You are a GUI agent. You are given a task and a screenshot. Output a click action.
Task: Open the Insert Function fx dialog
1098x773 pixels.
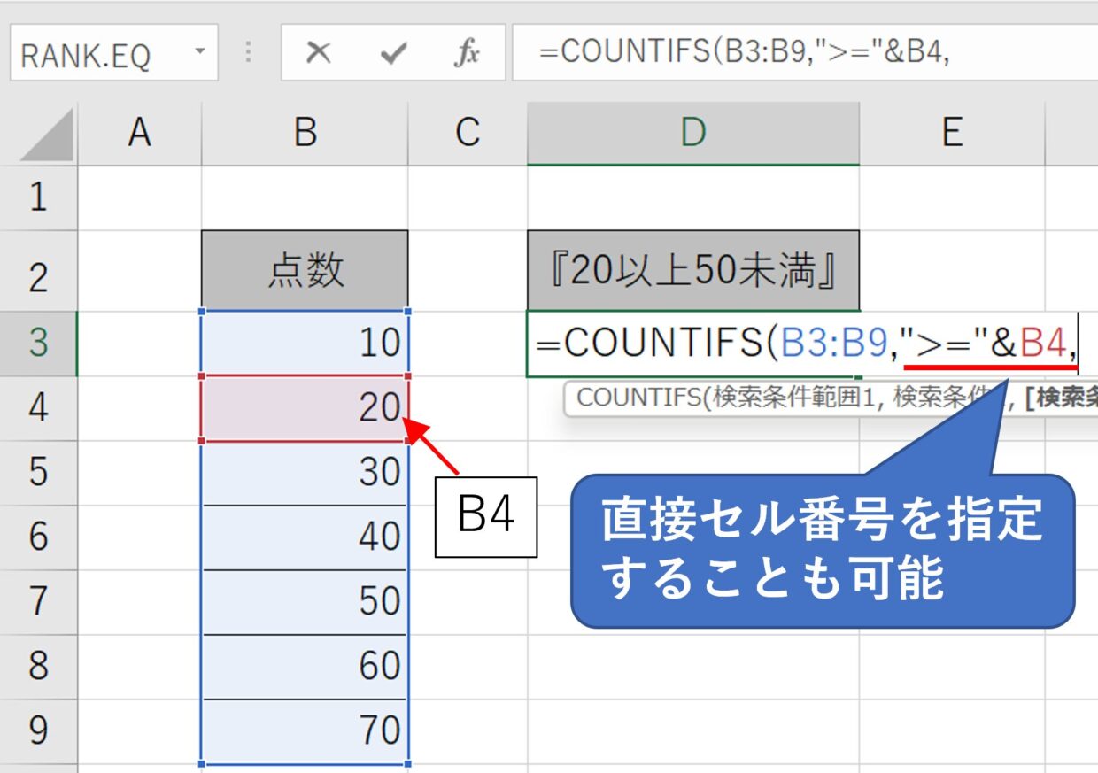467,53
